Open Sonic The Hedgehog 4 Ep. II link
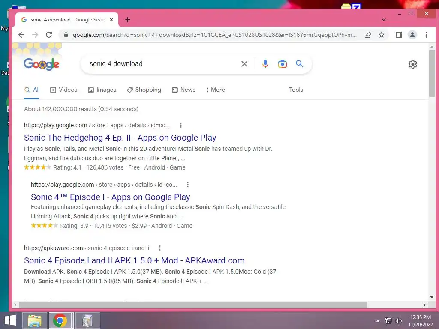439x329 pixels. [x=120, y=138]
